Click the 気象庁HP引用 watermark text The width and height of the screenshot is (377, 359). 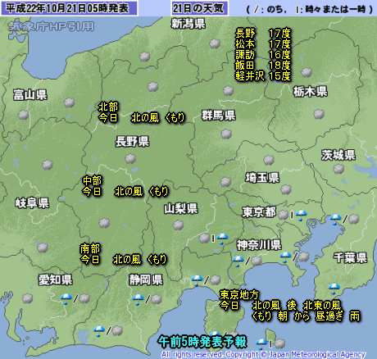[x=51, y=26]
